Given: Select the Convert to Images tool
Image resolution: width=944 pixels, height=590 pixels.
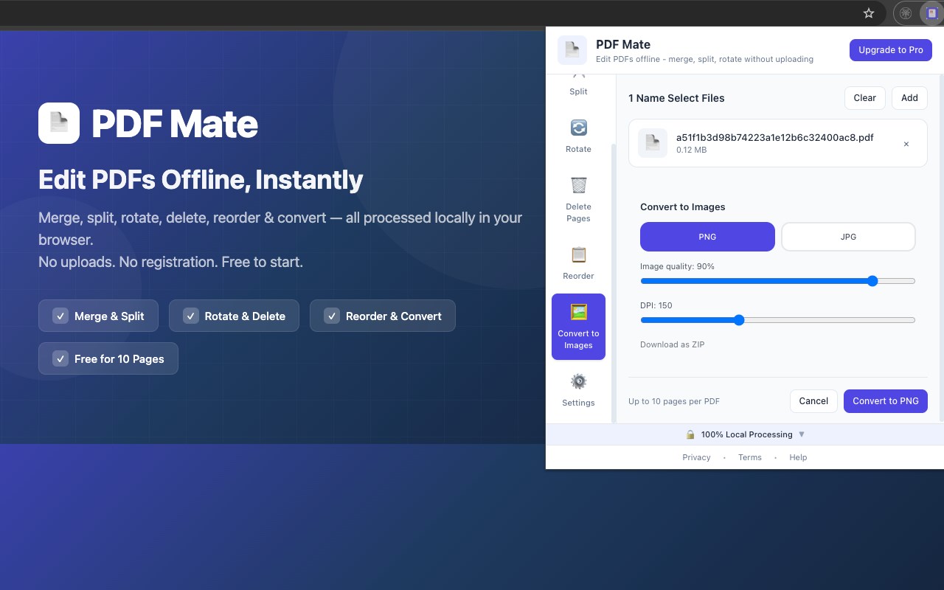Looking at the screenshot, I should point(578,327).
